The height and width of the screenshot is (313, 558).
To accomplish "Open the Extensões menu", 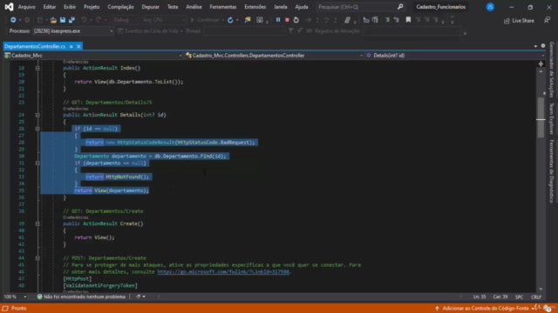I will (255, 7).
